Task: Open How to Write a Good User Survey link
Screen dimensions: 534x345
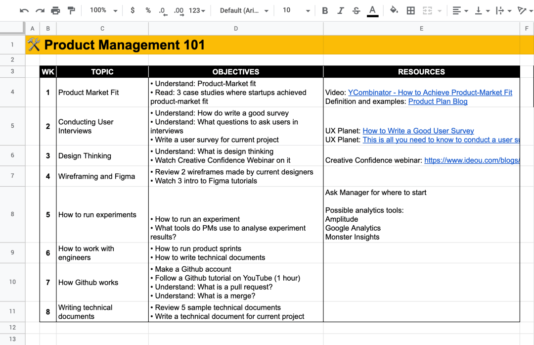Action: click(x=418, y=131)
